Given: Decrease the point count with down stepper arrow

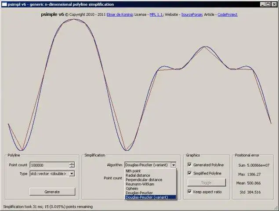Looking at the screenshot, I should click(72, 166).
